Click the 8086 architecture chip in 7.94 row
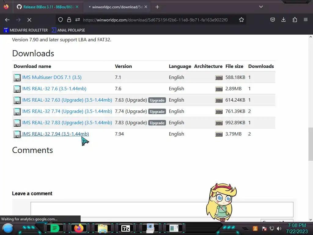This screenshot has width=313, height=235. click(x=219, y=134)
